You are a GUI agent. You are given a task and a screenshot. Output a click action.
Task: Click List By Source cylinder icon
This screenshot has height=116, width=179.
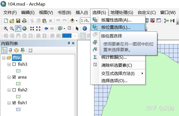[x=10, y=50]
